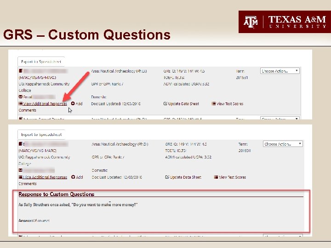Screen dimensions: 331x248
Task: Click 'Doc Last Updated' date in lower panel
Action: click(x=117, y=177)
